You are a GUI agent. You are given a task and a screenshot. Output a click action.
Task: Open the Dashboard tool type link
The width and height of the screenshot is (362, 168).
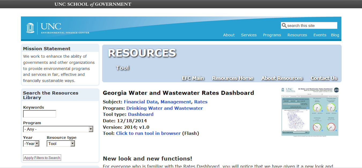click(x=141, y=114)
